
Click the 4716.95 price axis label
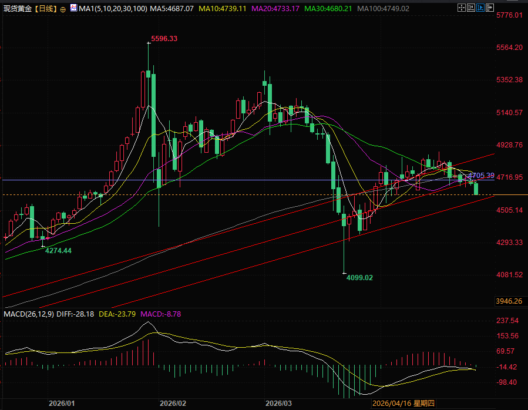509,177
